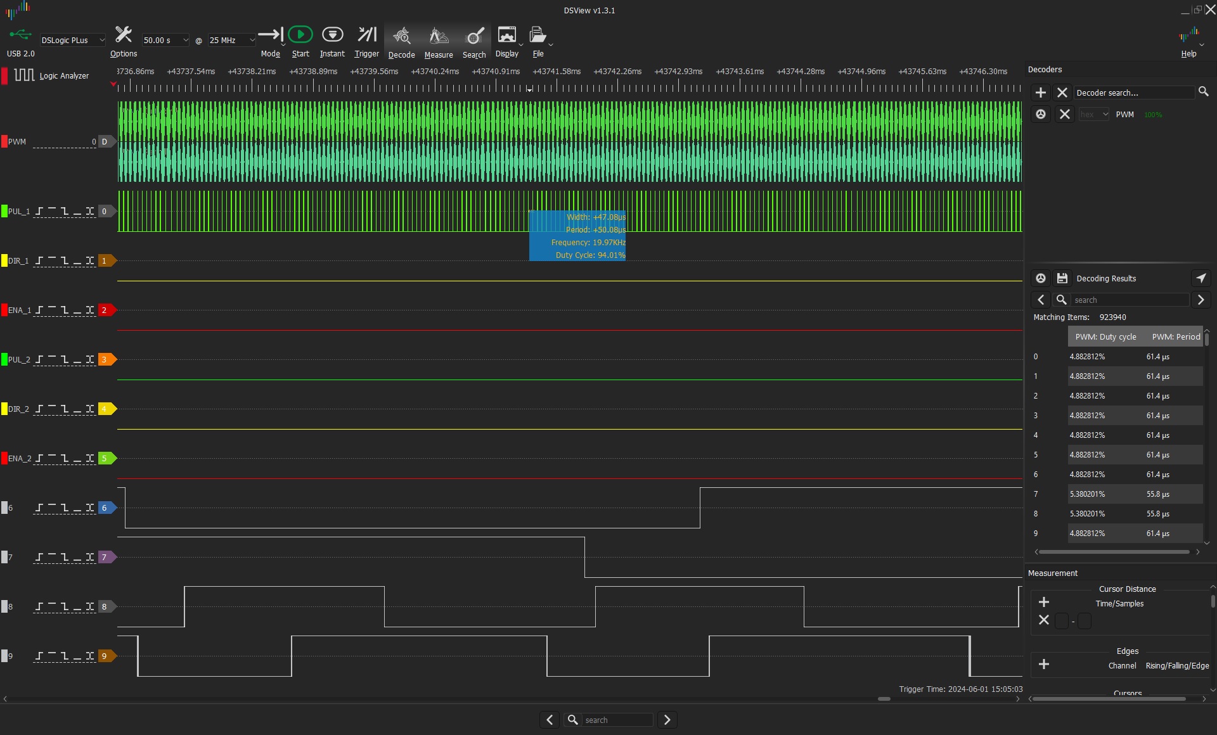Open the hex format dropdown for PWM
Viewport: 1217px width, 735px height.
[x=1094, y=115]
